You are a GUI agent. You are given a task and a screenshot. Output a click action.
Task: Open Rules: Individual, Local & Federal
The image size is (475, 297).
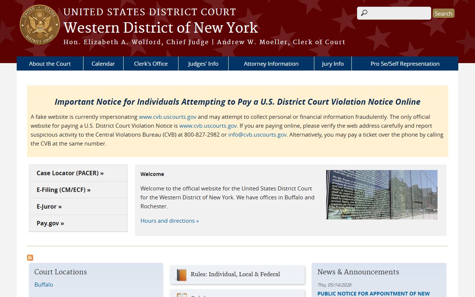pyautogui.click(x=237, y=274)
